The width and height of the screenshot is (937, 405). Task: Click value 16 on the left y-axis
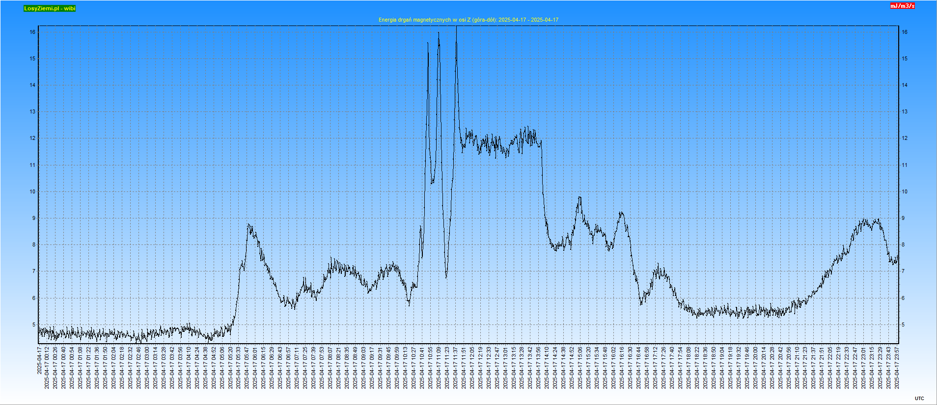coord(32,32)
